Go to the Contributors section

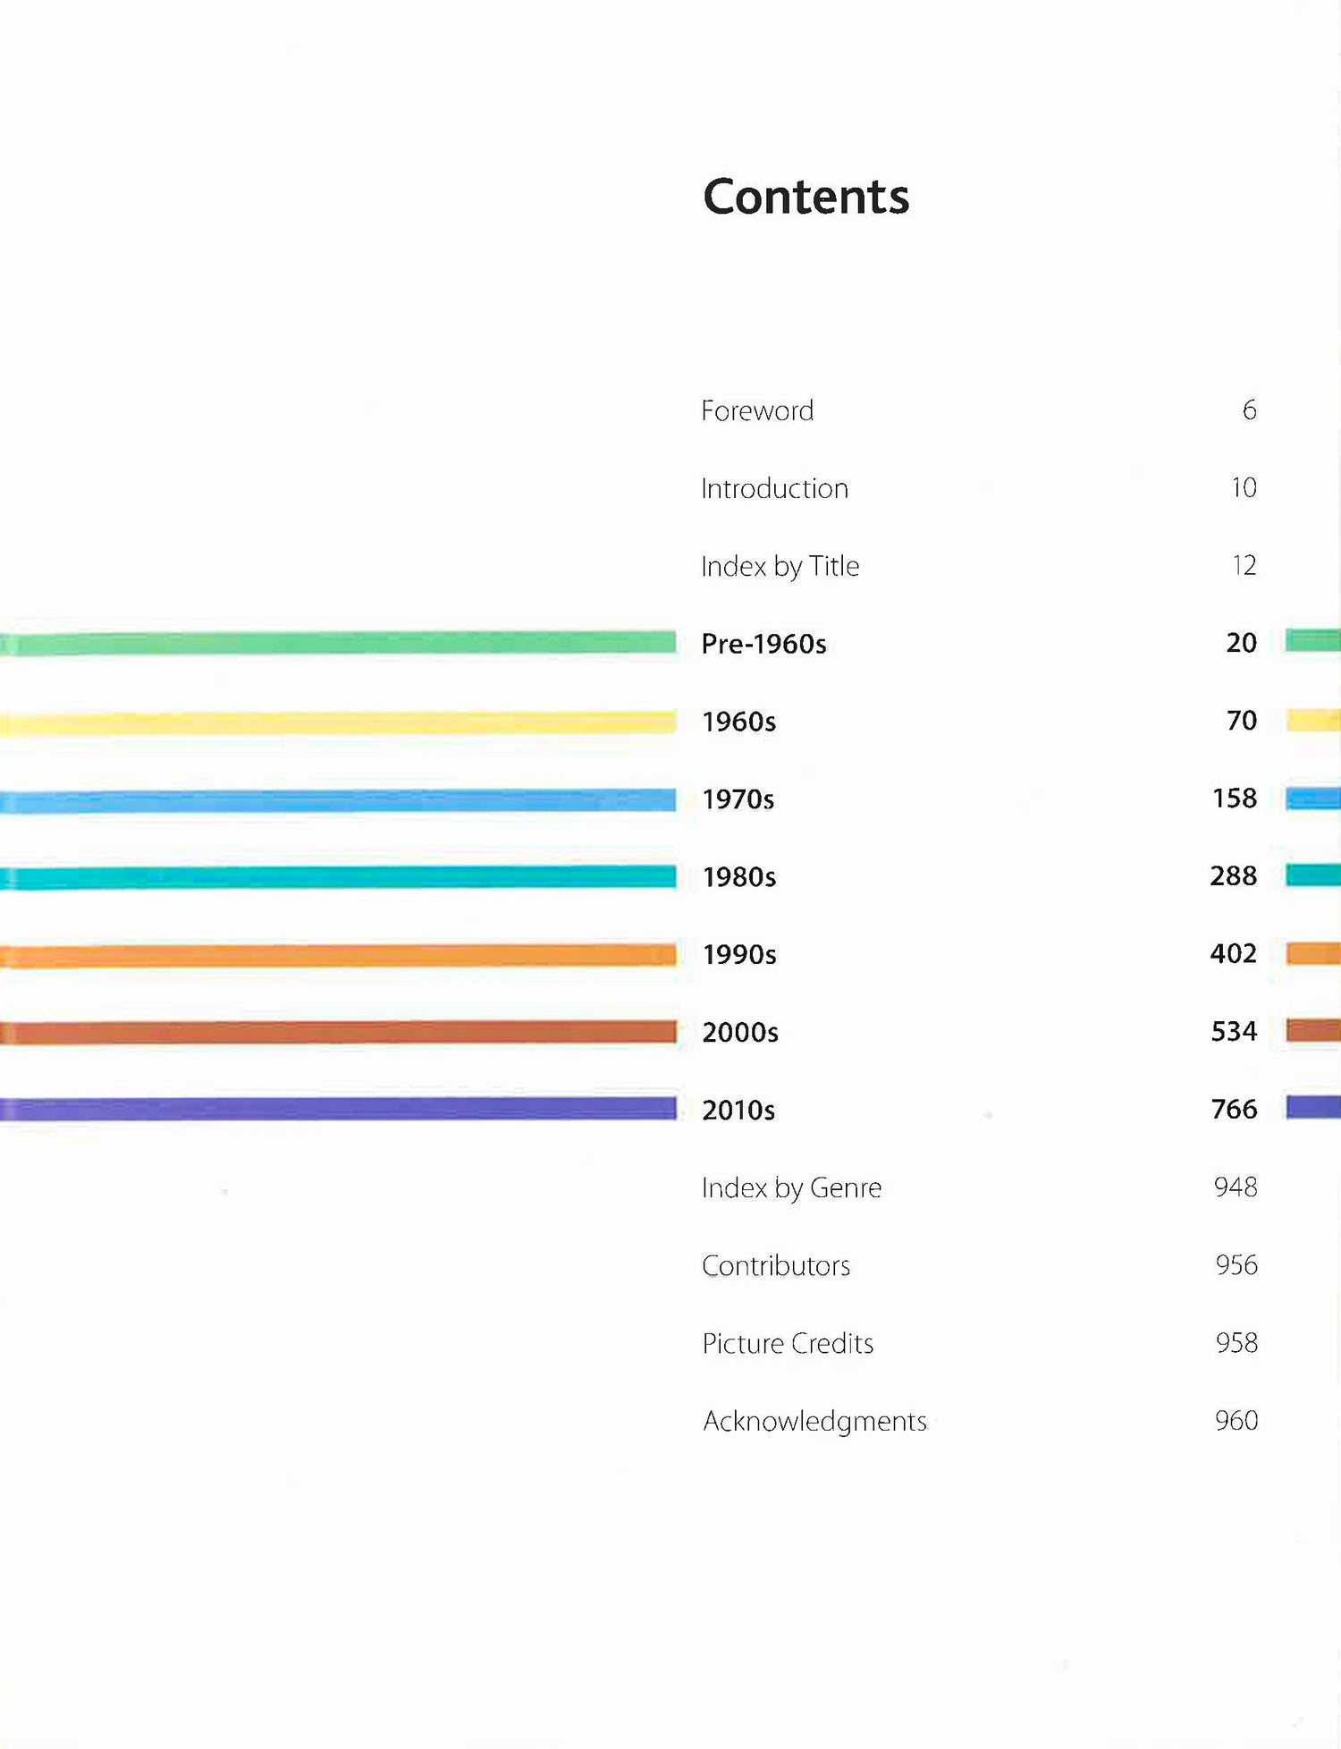[x=775, y=1265]
